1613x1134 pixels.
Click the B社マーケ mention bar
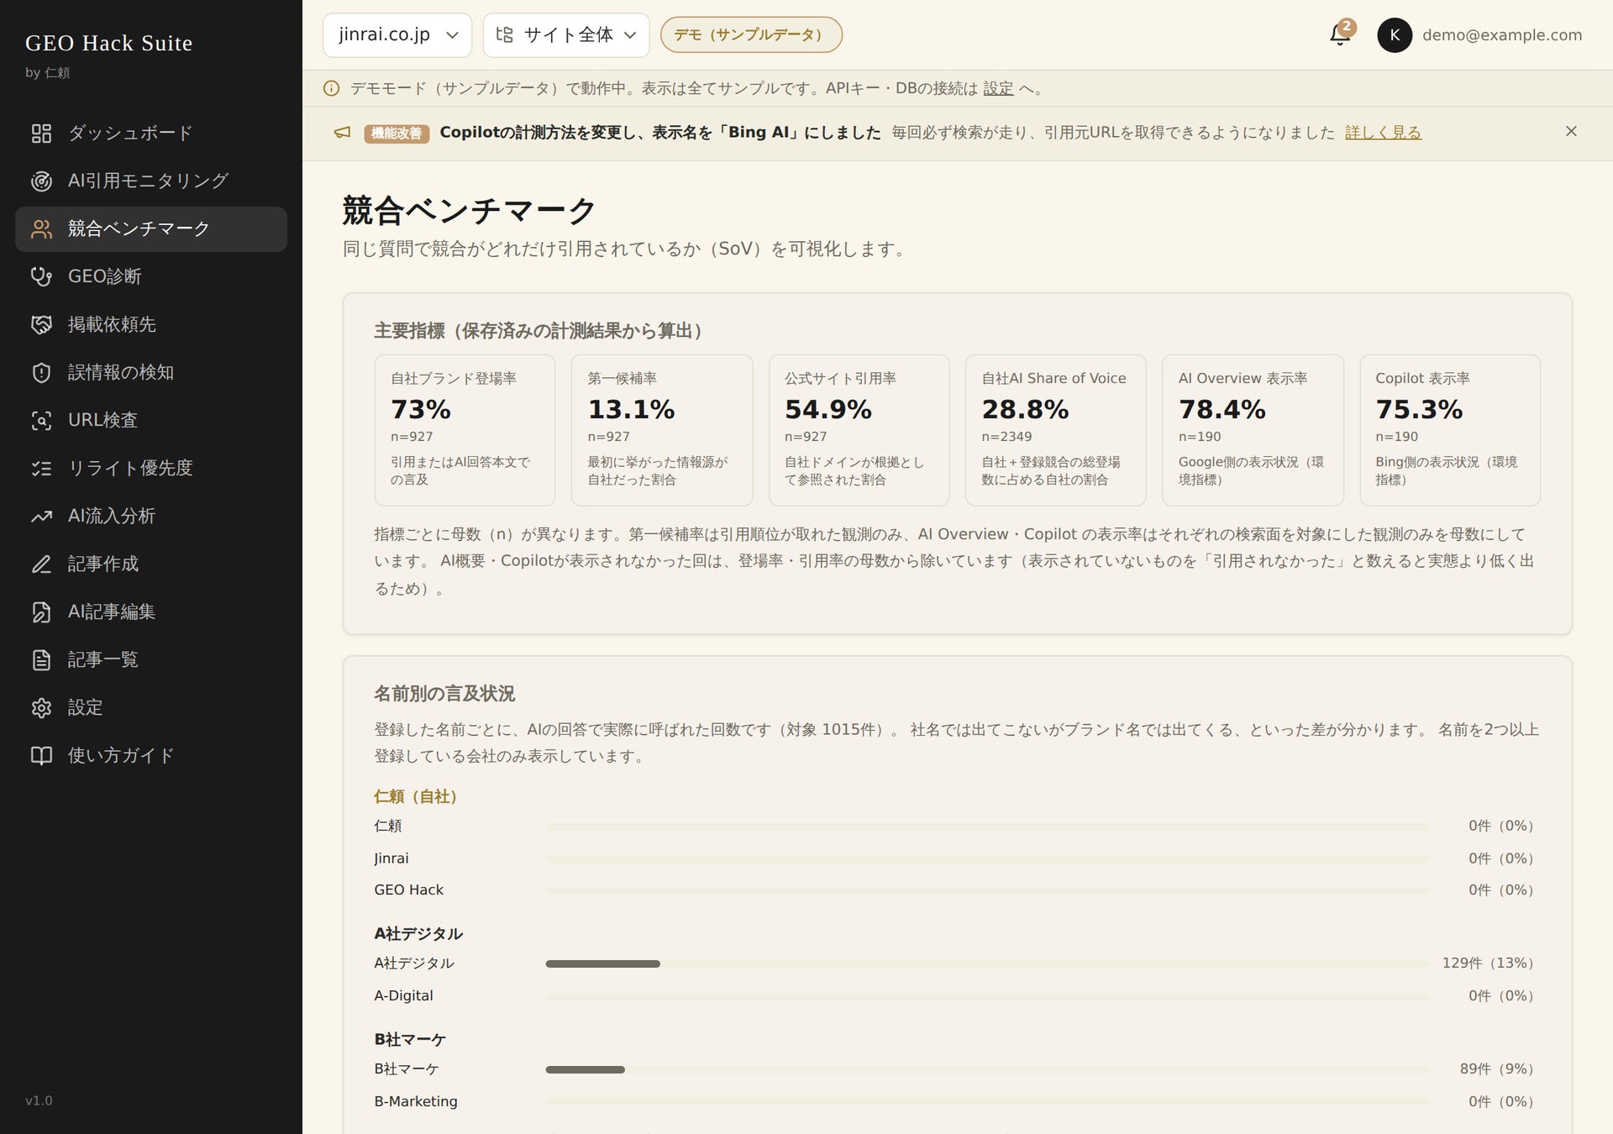point(987,1069)
